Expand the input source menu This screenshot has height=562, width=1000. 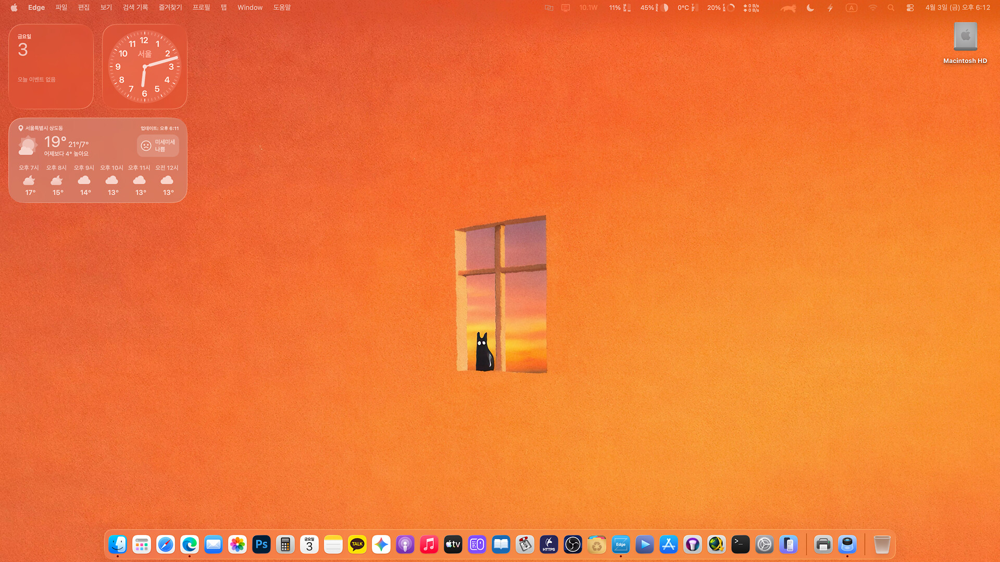851,8
